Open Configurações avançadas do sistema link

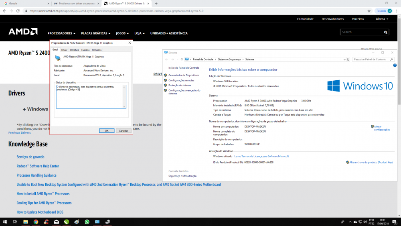[184, 92]
